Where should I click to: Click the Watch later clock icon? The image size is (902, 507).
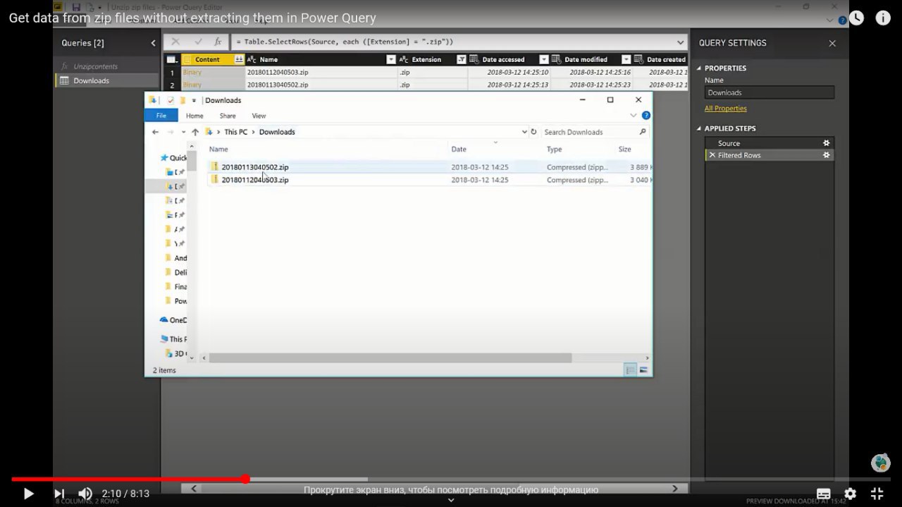[x=856, y=18]
